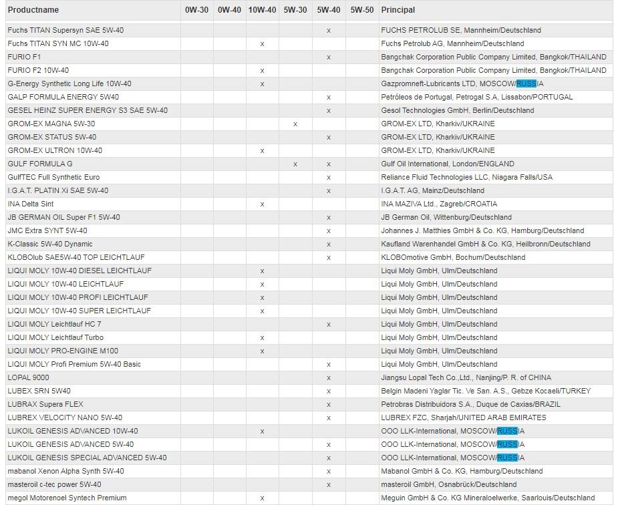Select the FURIO F2 10W-40 product name
Viewport: 618px width, 505px height.
[38, 71]
